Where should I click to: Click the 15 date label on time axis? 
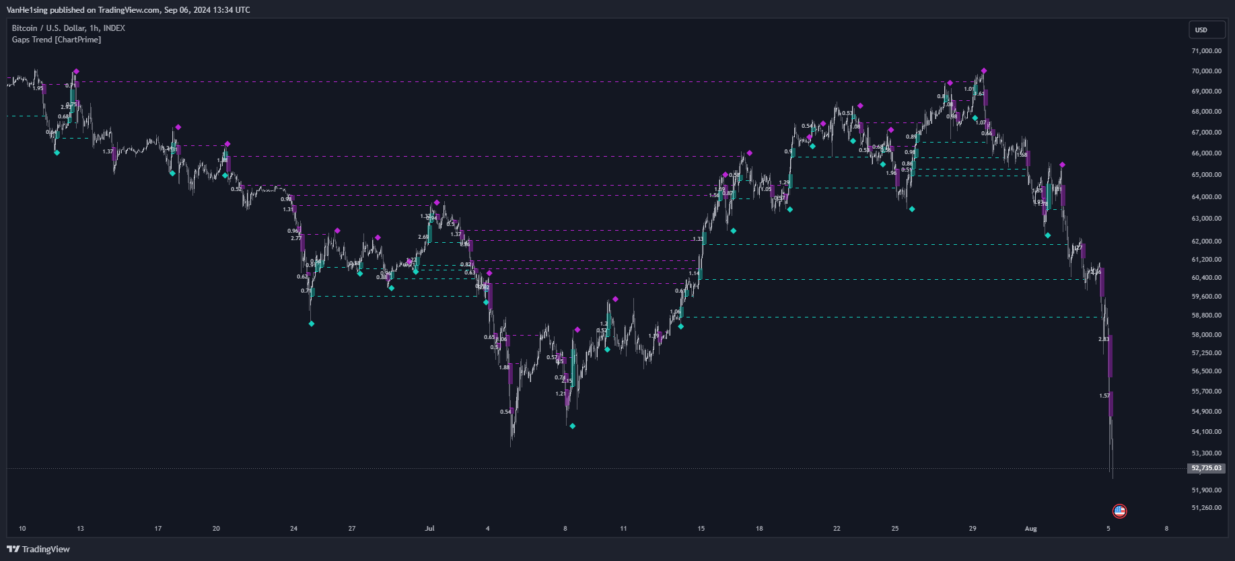tap(701, 529)
